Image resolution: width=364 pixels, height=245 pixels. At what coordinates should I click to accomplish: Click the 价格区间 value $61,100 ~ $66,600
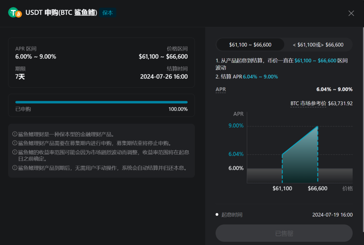[x=163, y=56]
